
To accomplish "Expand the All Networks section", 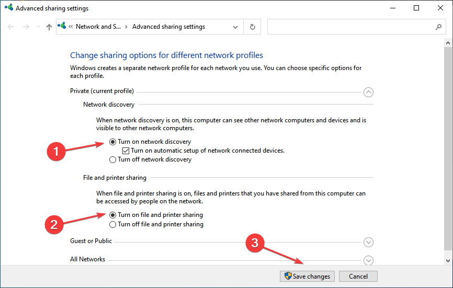I will pos(368,260).
